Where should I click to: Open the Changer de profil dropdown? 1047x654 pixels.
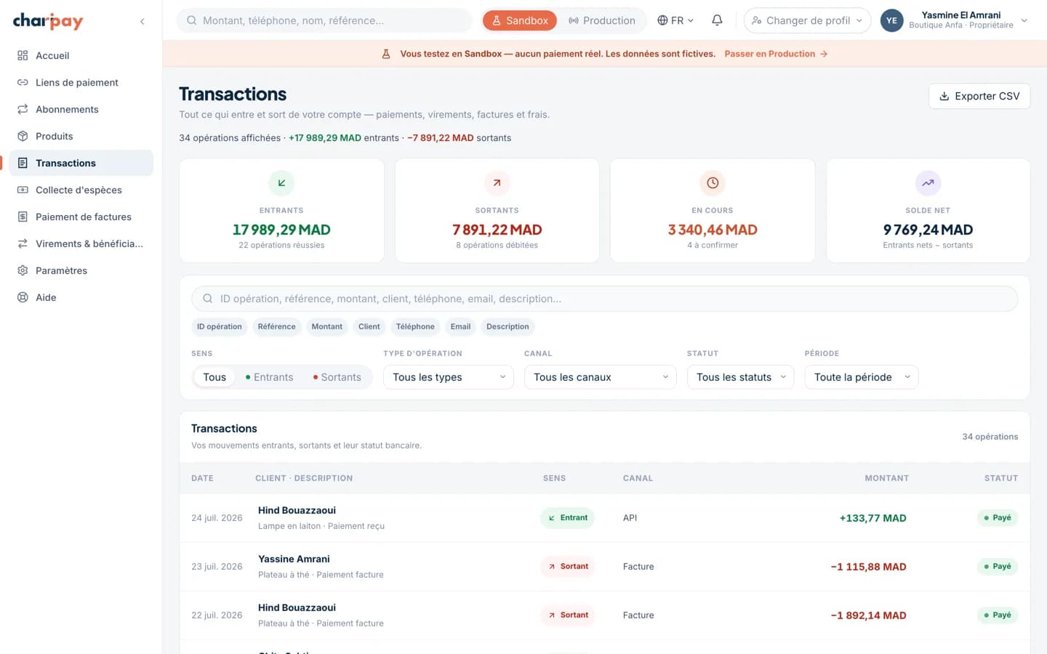coord(807,20)
